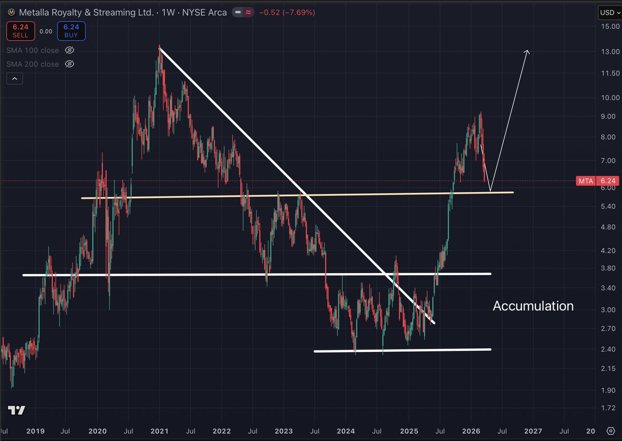Open chart settings via the hexagon gear icon
The width and height of the screenshot is (622, 441).
[x=610, y=431]
